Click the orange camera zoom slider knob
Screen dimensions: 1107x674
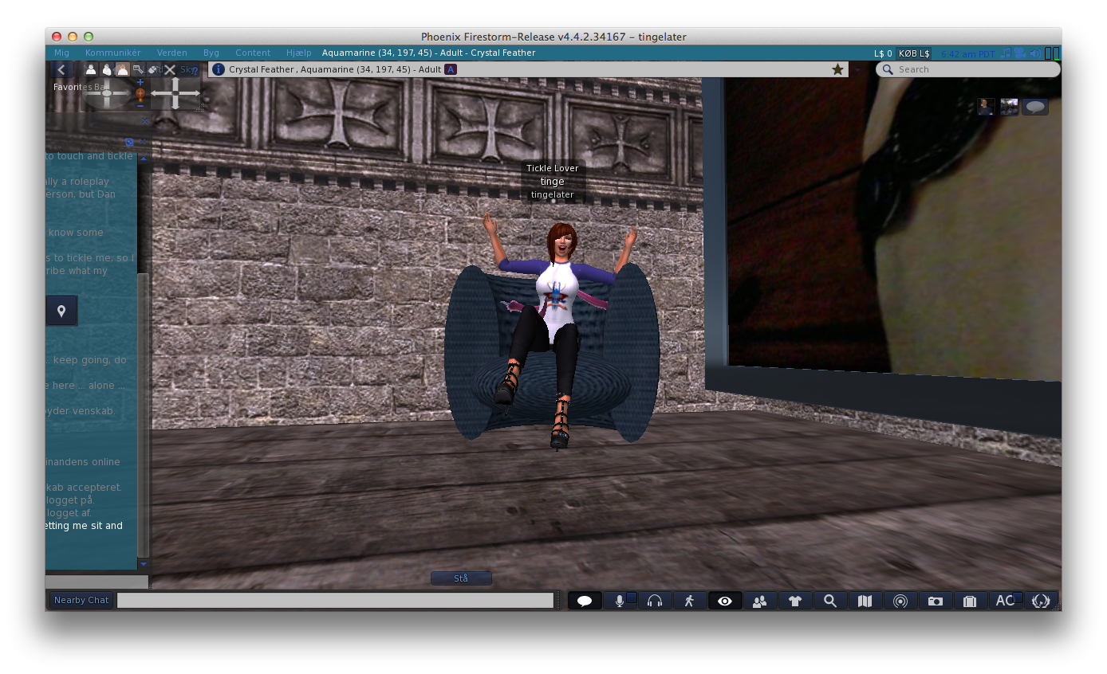click(x=140, y=94)
